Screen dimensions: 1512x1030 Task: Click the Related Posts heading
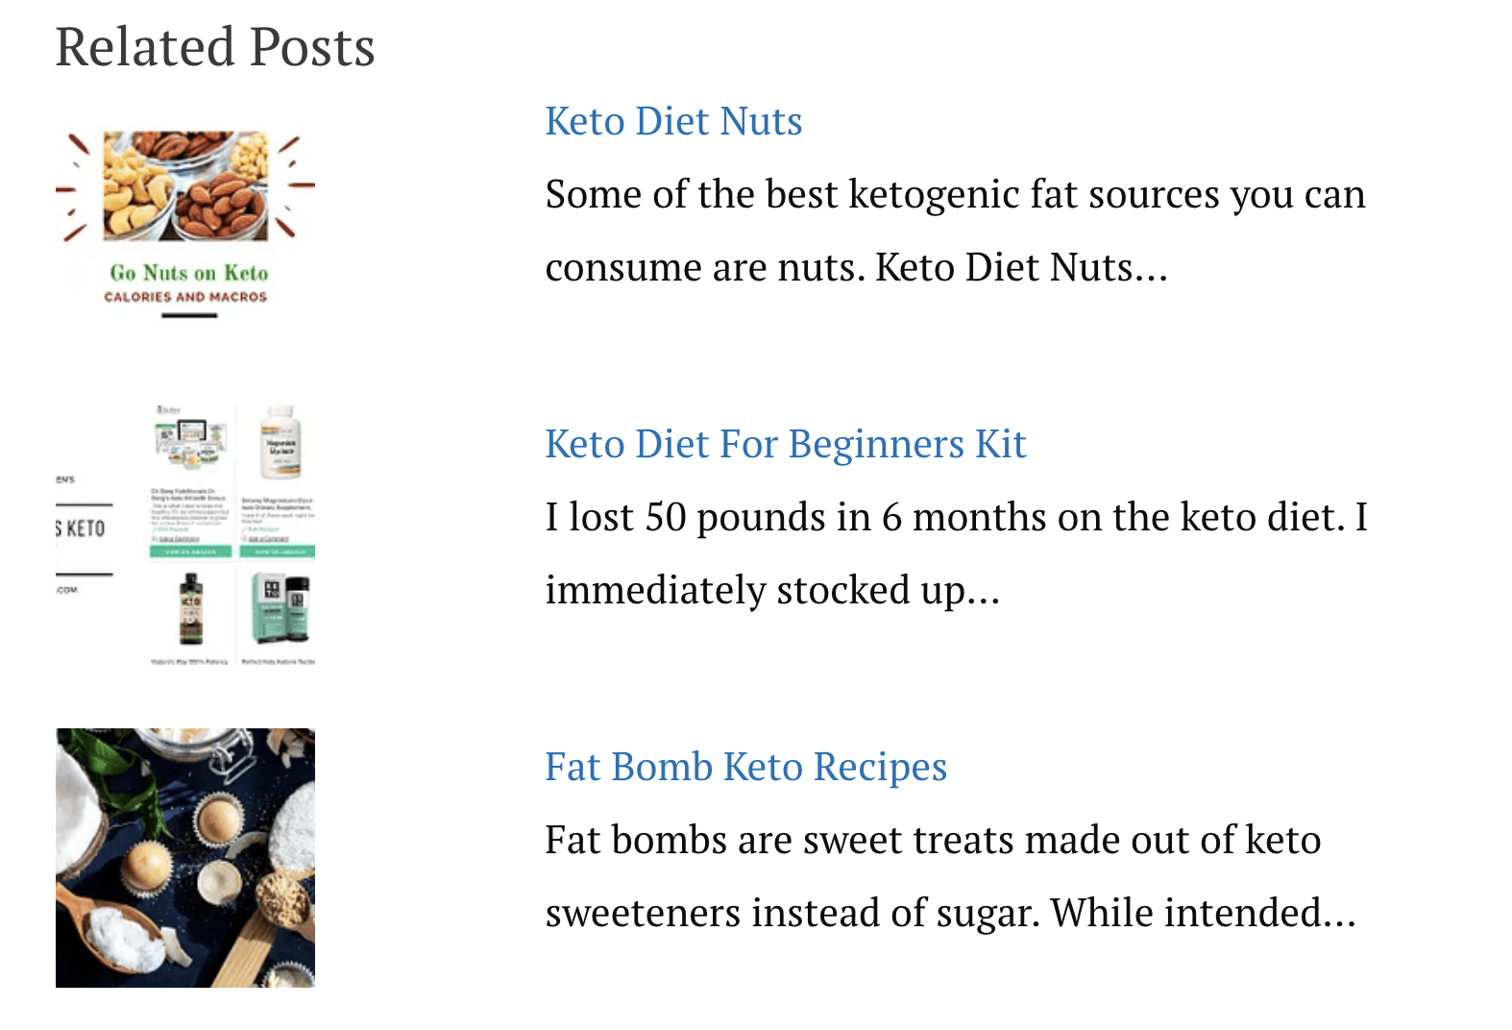tap(215, 47)
